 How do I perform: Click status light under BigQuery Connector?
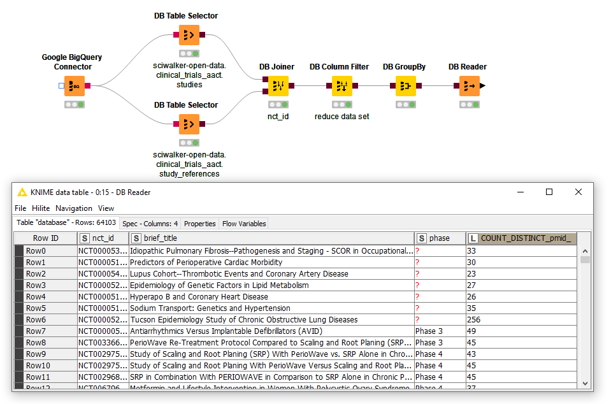click(x=75, y=105)
